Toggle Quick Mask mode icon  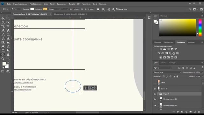(x=3, y=71)
